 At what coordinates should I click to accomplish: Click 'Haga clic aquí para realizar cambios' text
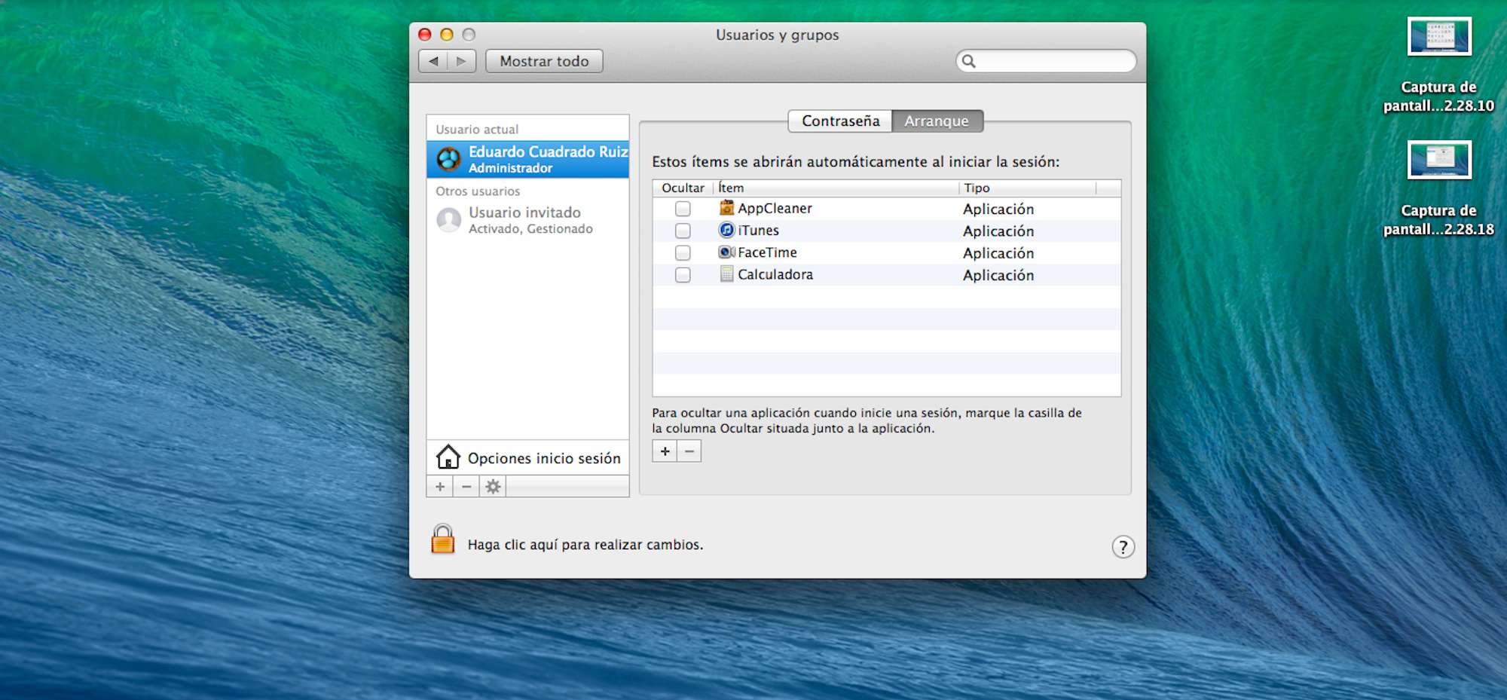click(585, 544)
